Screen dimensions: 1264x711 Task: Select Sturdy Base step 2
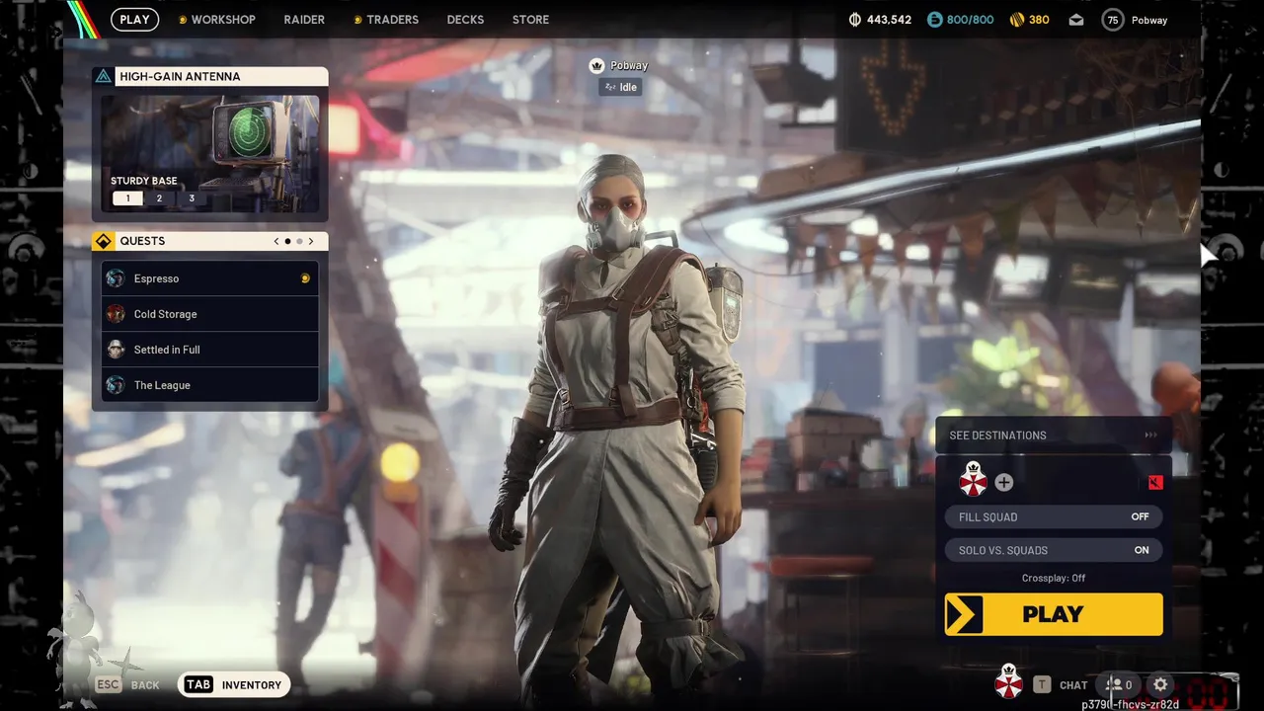tap(159, 198)
